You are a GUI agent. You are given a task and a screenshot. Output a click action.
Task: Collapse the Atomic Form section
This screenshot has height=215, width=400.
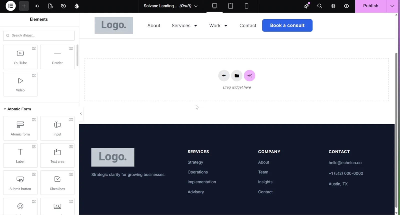coord(17,109)
